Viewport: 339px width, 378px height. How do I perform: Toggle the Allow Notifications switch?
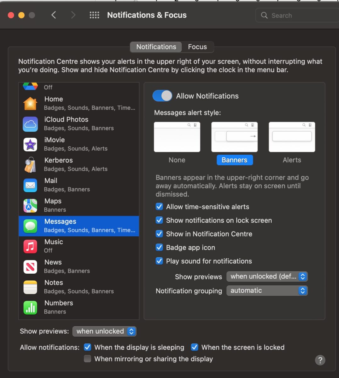162,96
